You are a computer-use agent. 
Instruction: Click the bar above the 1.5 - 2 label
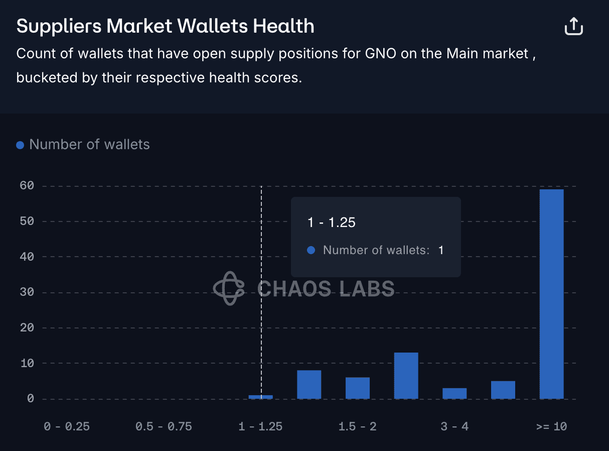click(358, 388)
